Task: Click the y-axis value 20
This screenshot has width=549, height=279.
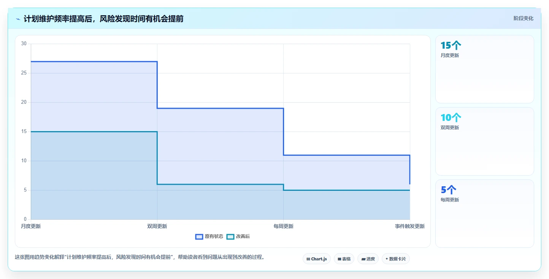Action: (x=24, y=102)
